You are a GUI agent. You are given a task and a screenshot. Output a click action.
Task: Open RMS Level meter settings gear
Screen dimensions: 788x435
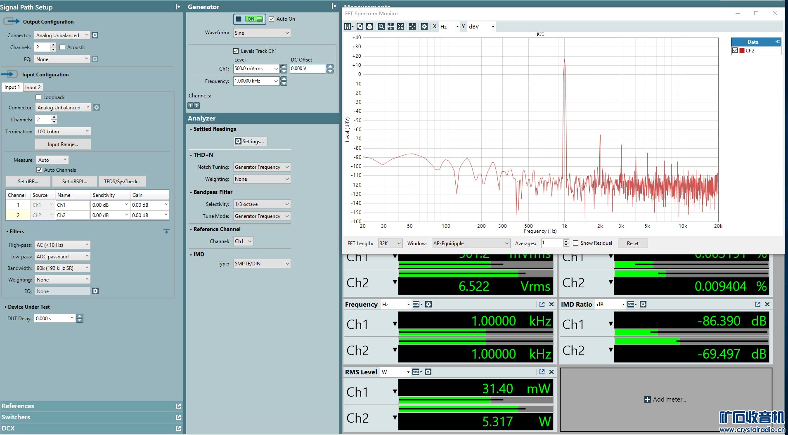click(428, 372)
